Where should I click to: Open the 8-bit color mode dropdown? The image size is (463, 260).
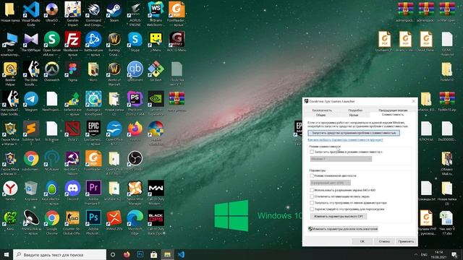click(330, 183)
